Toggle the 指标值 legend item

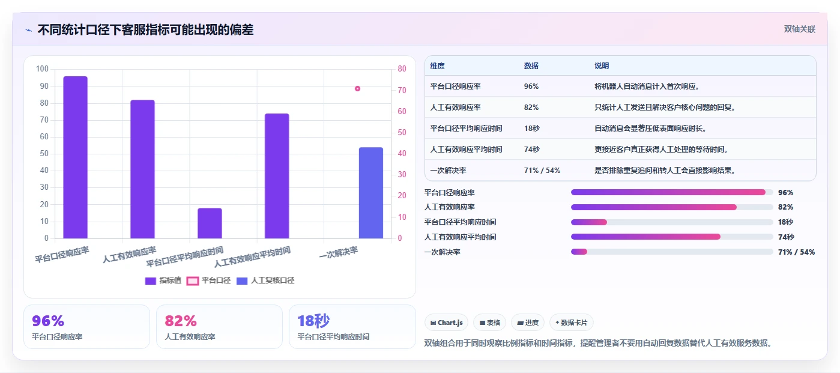(163, 281)
